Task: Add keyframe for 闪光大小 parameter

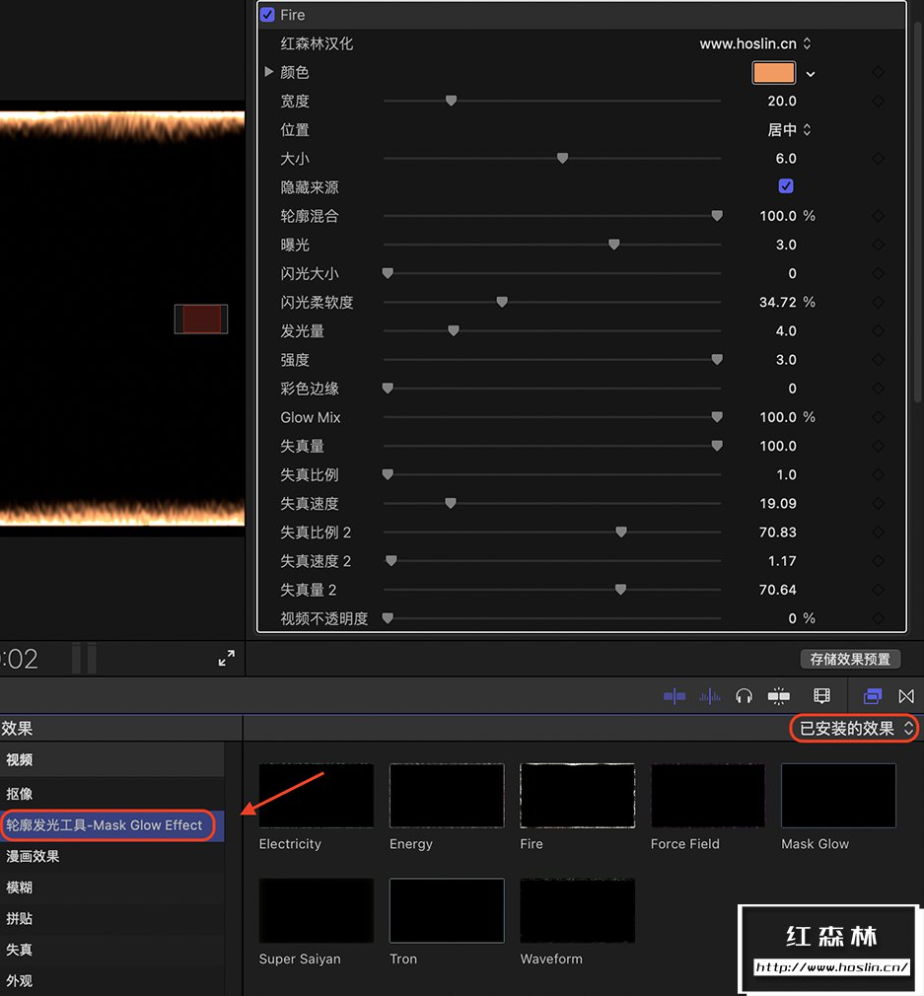Action: (879, 274)
